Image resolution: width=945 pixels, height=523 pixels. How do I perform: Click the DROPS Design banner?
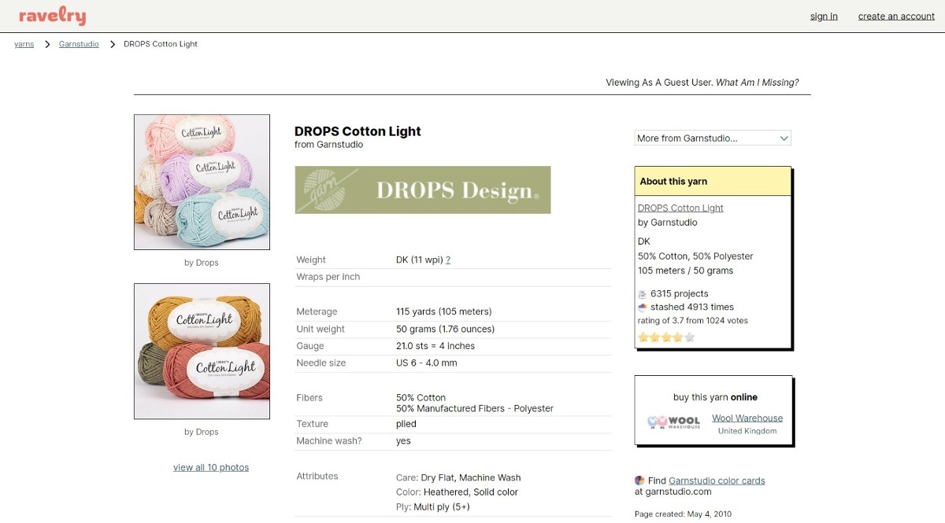[423, 190]
